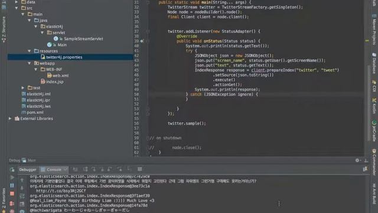Click the Evaluate Expression calculator icon
This screenshot has width=378, height=213.
(x=139, y=169)
